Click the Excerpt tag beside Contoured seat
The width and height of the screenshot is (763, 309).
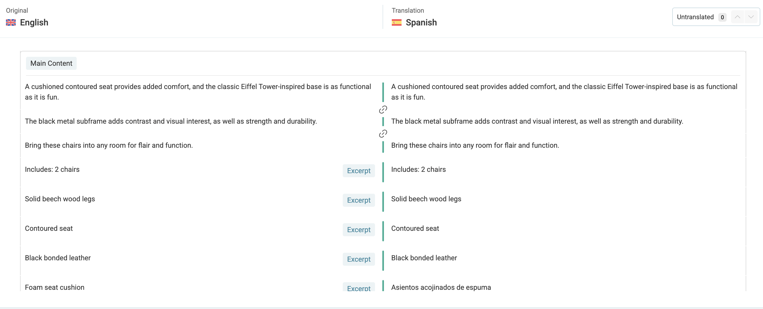[x=358, y=230]
